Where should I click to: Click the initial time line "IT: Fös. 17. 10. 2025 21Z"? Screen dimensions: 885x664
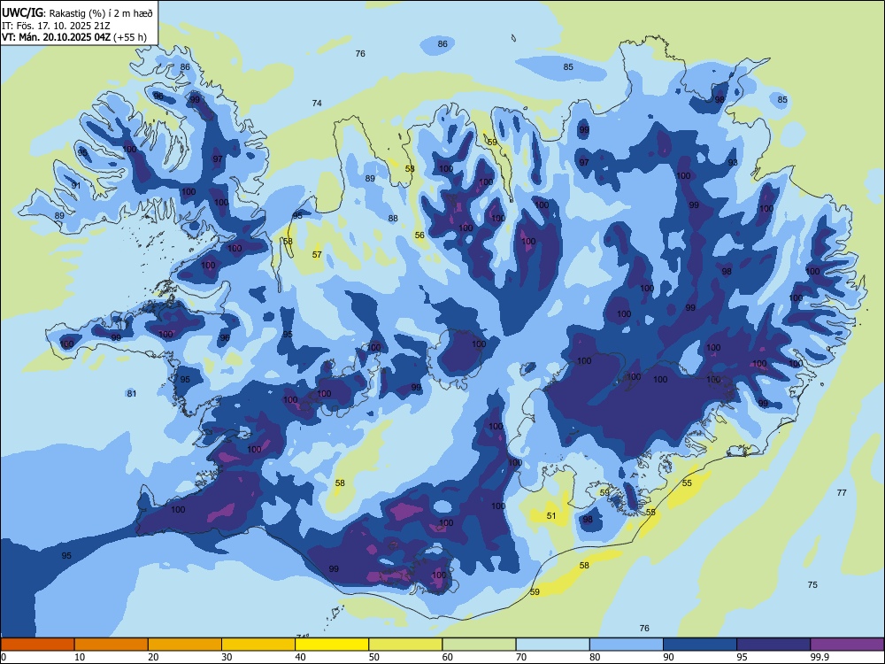[55, 26]
